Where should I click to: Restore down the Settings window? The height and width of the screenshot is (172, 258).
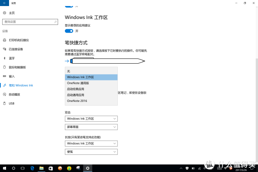click(245, 3)
